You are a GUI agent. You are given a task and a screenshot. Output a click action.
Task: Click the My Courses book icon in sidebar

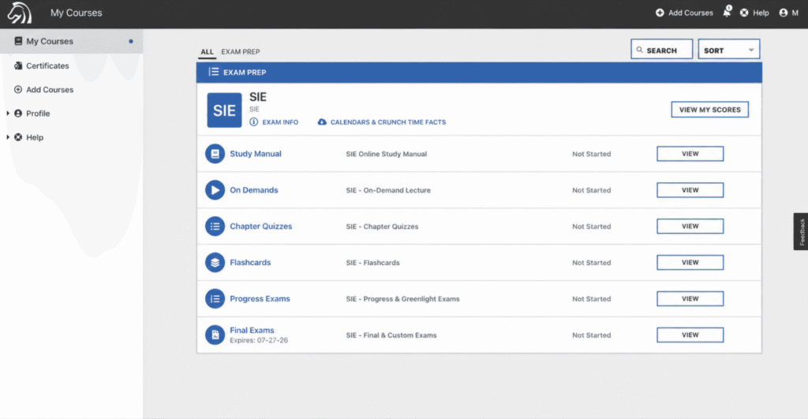pyautogui.click(x=18, y=41)
